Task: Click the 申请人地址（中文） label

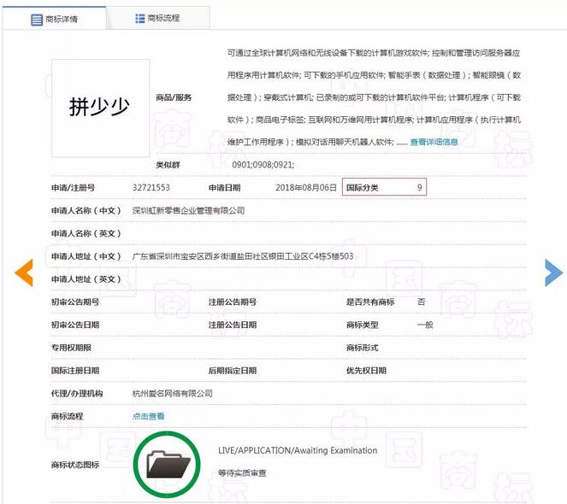Action: tap(86, 256)
